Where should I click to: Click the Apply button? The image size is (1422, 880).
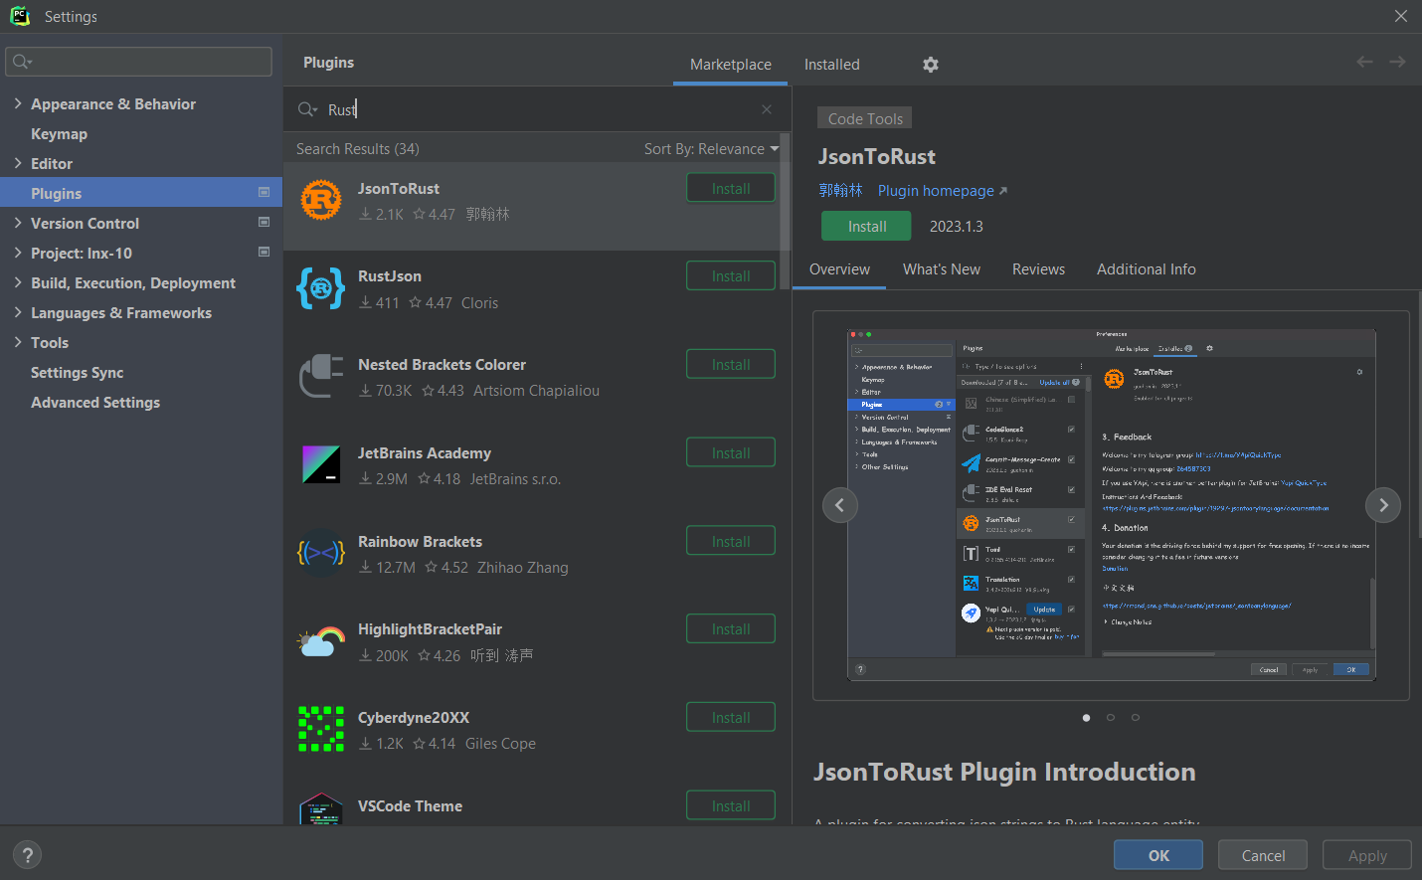[1367, 855]
